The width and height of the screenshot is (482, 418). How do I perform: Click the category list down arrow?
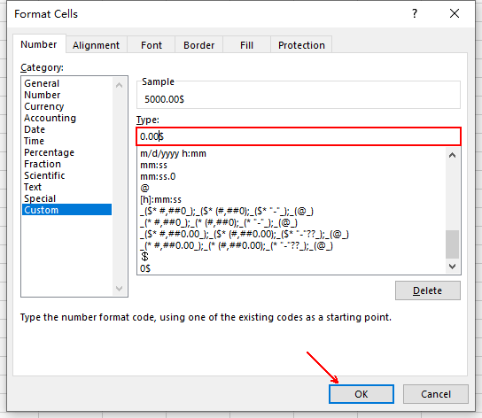[120, 289]
